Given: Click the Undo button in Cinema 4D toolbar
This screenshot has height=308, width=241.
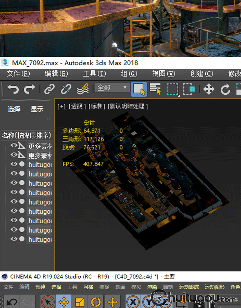Looking at the screenshot, I should point(12,302).
